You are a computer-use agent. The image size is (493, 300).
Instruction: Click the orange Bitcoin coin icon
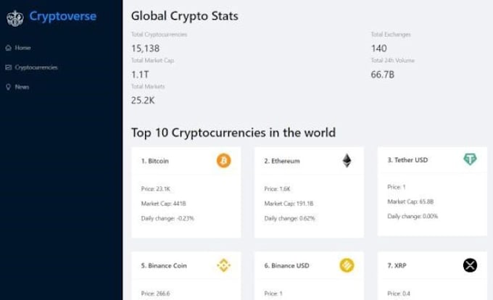point(223,161)
